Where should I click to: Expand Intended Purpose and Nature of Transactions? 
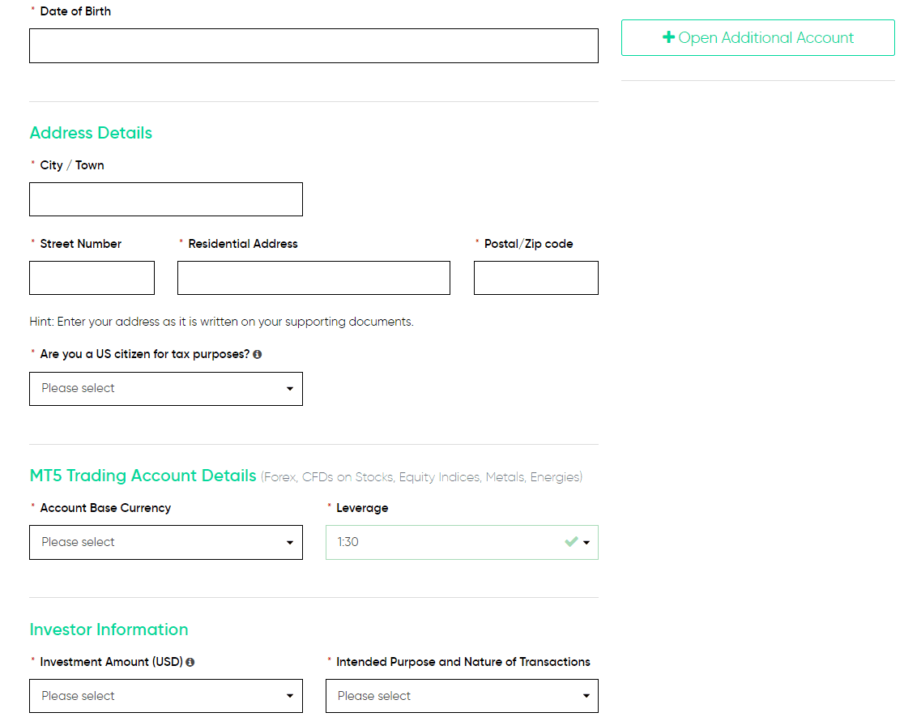pyautogui.click(x=462, y=696)
